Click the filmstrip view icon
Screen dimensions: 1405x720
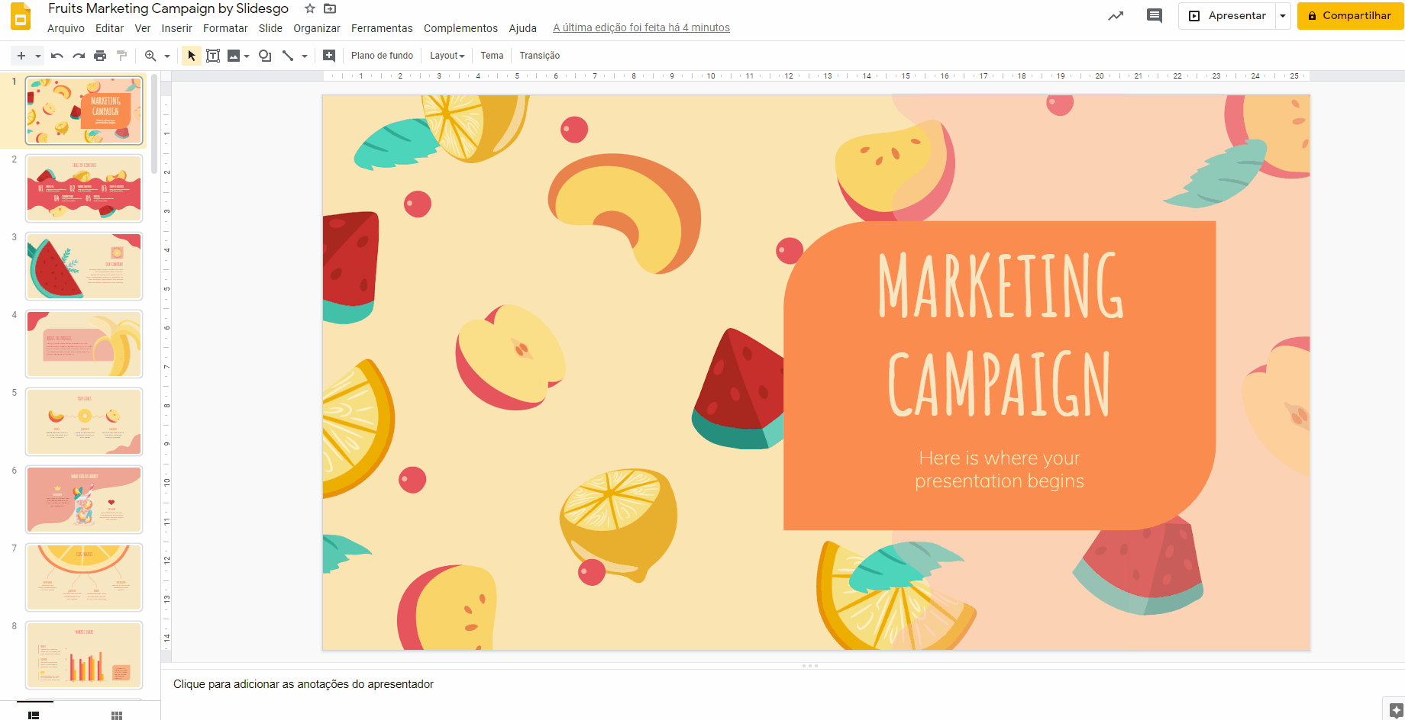[x=34, y=715]
